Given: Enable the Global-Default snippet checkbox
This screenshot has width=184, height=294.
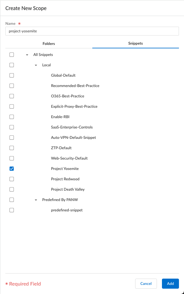Looking at the screenshot, I should [12, 75].
